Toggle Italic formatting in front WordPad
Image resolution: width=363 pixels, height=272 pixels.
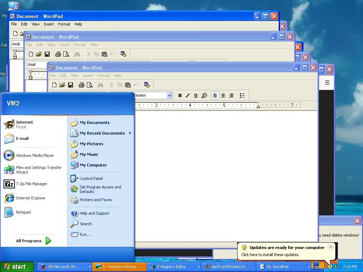188,96
